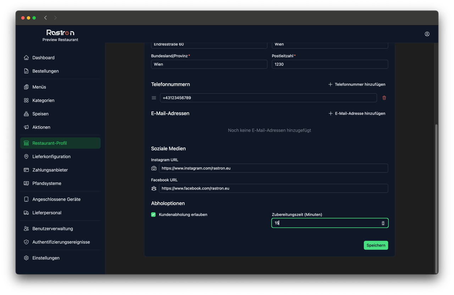The image size is (454, 295).
Task: Click the Zubereitungszeit number stepper arrows
Action: point(383,223)
